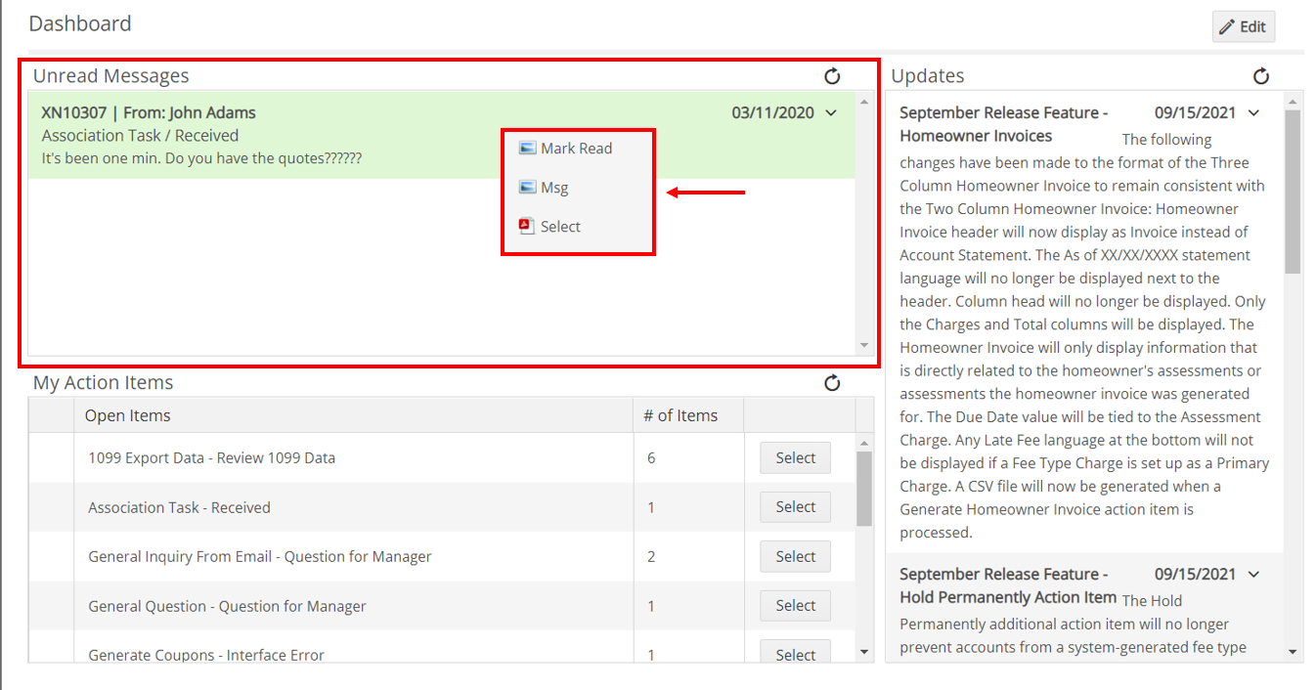Click the Unread Messages scrollbar up arrow

(863, 101)
